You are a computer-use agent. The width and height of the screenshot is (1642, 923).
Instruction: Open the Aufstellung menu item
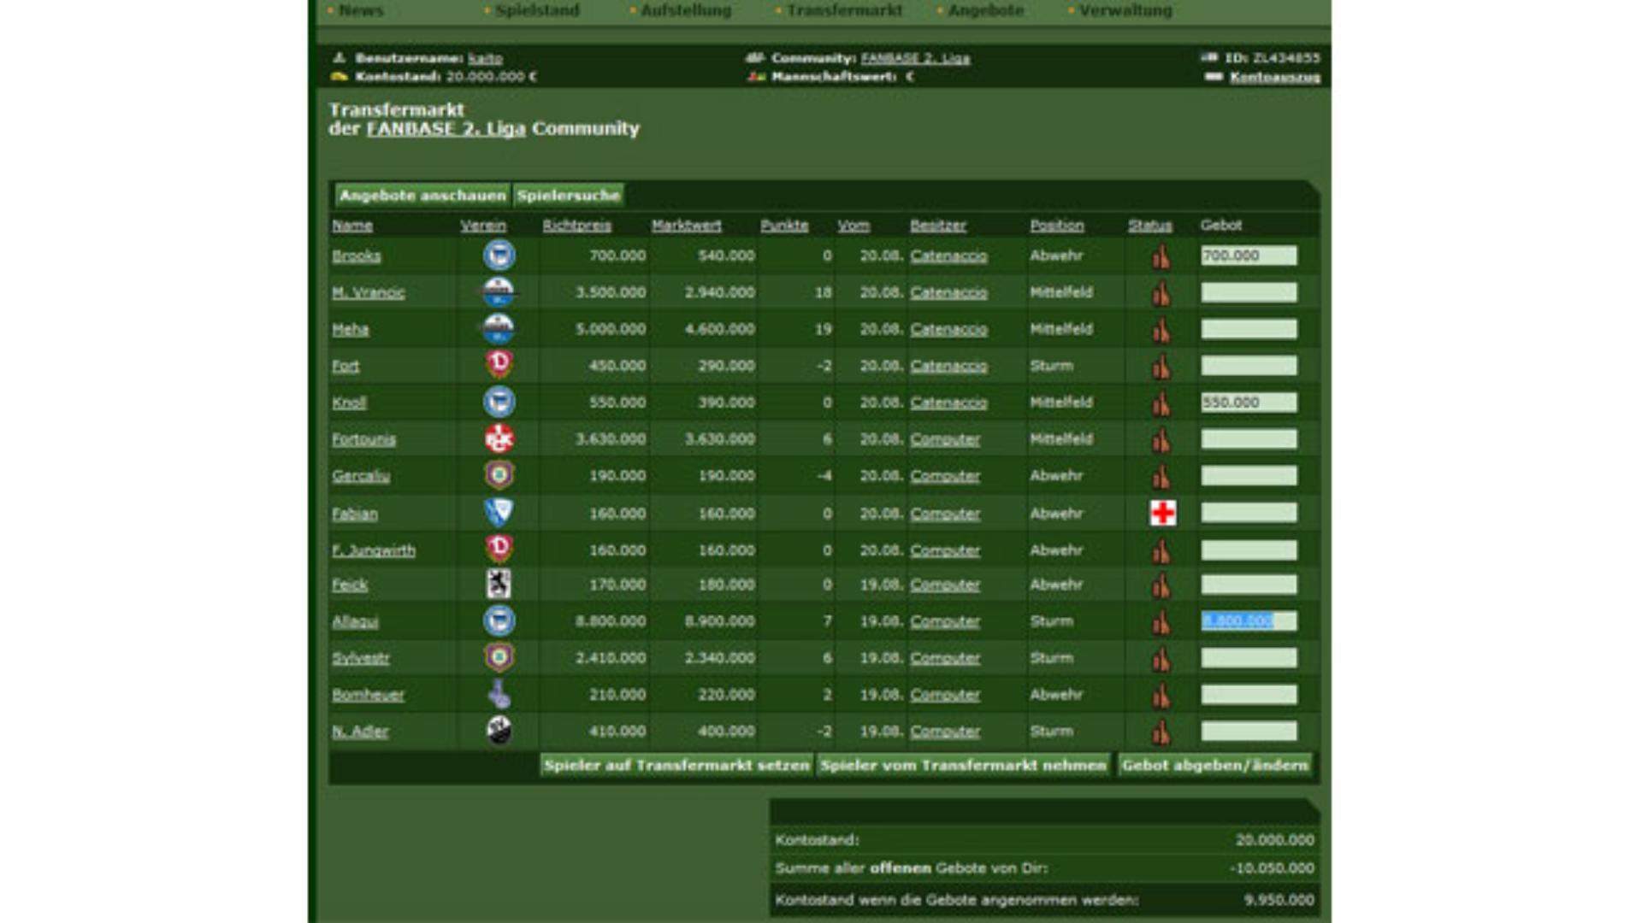(686, 10)
